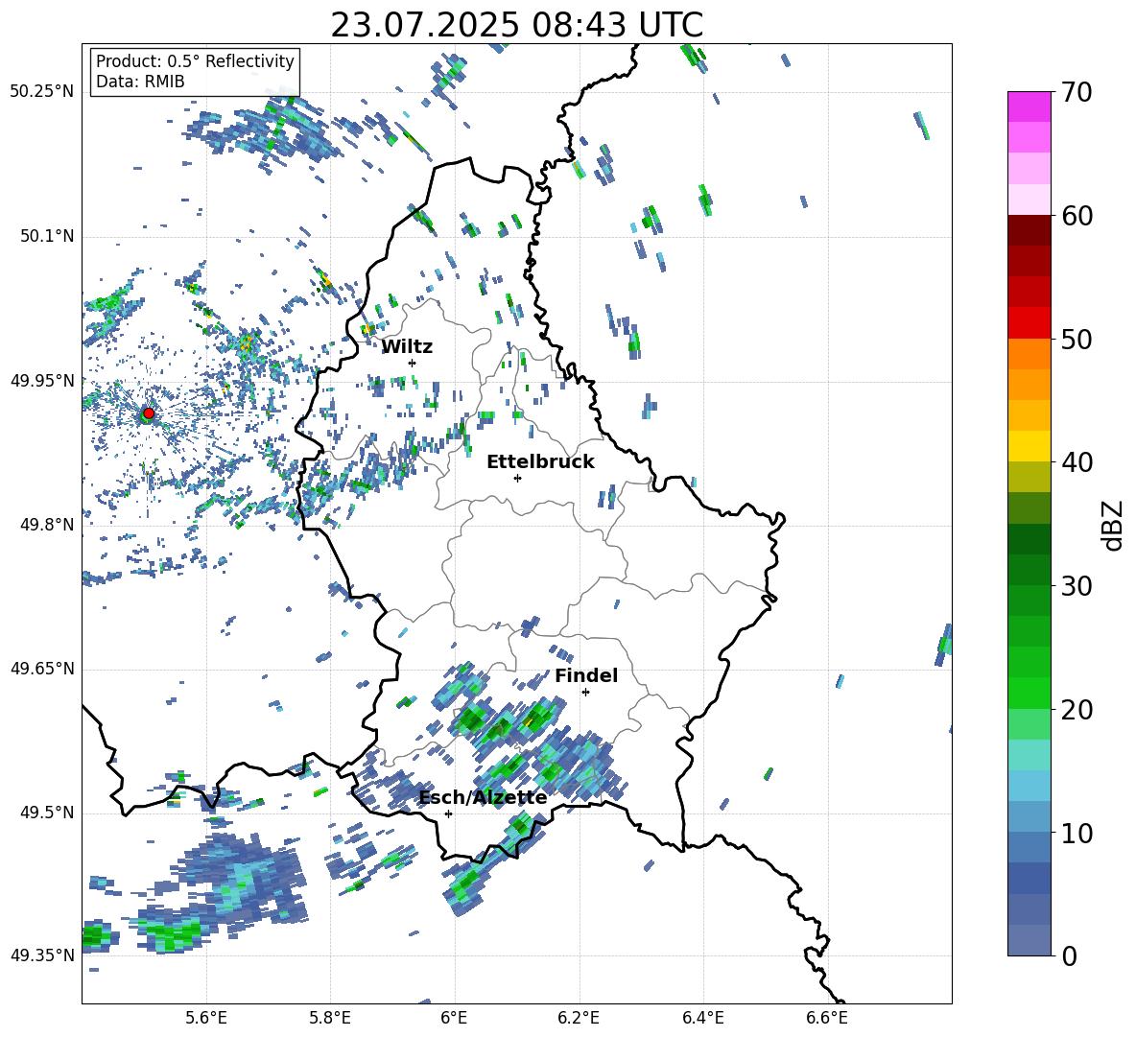Pick the magenta swatch at colorbar top

(1029, 106)
